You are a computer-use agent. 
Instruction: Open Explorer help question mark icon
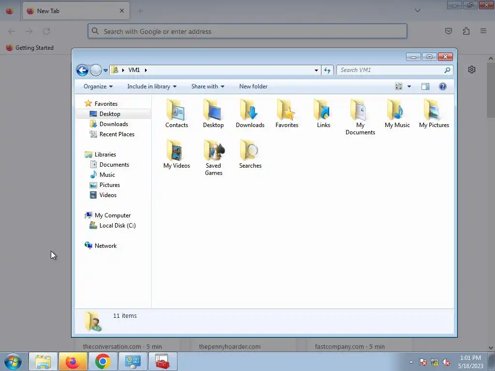pyautogui.click(x=443, y=86)
